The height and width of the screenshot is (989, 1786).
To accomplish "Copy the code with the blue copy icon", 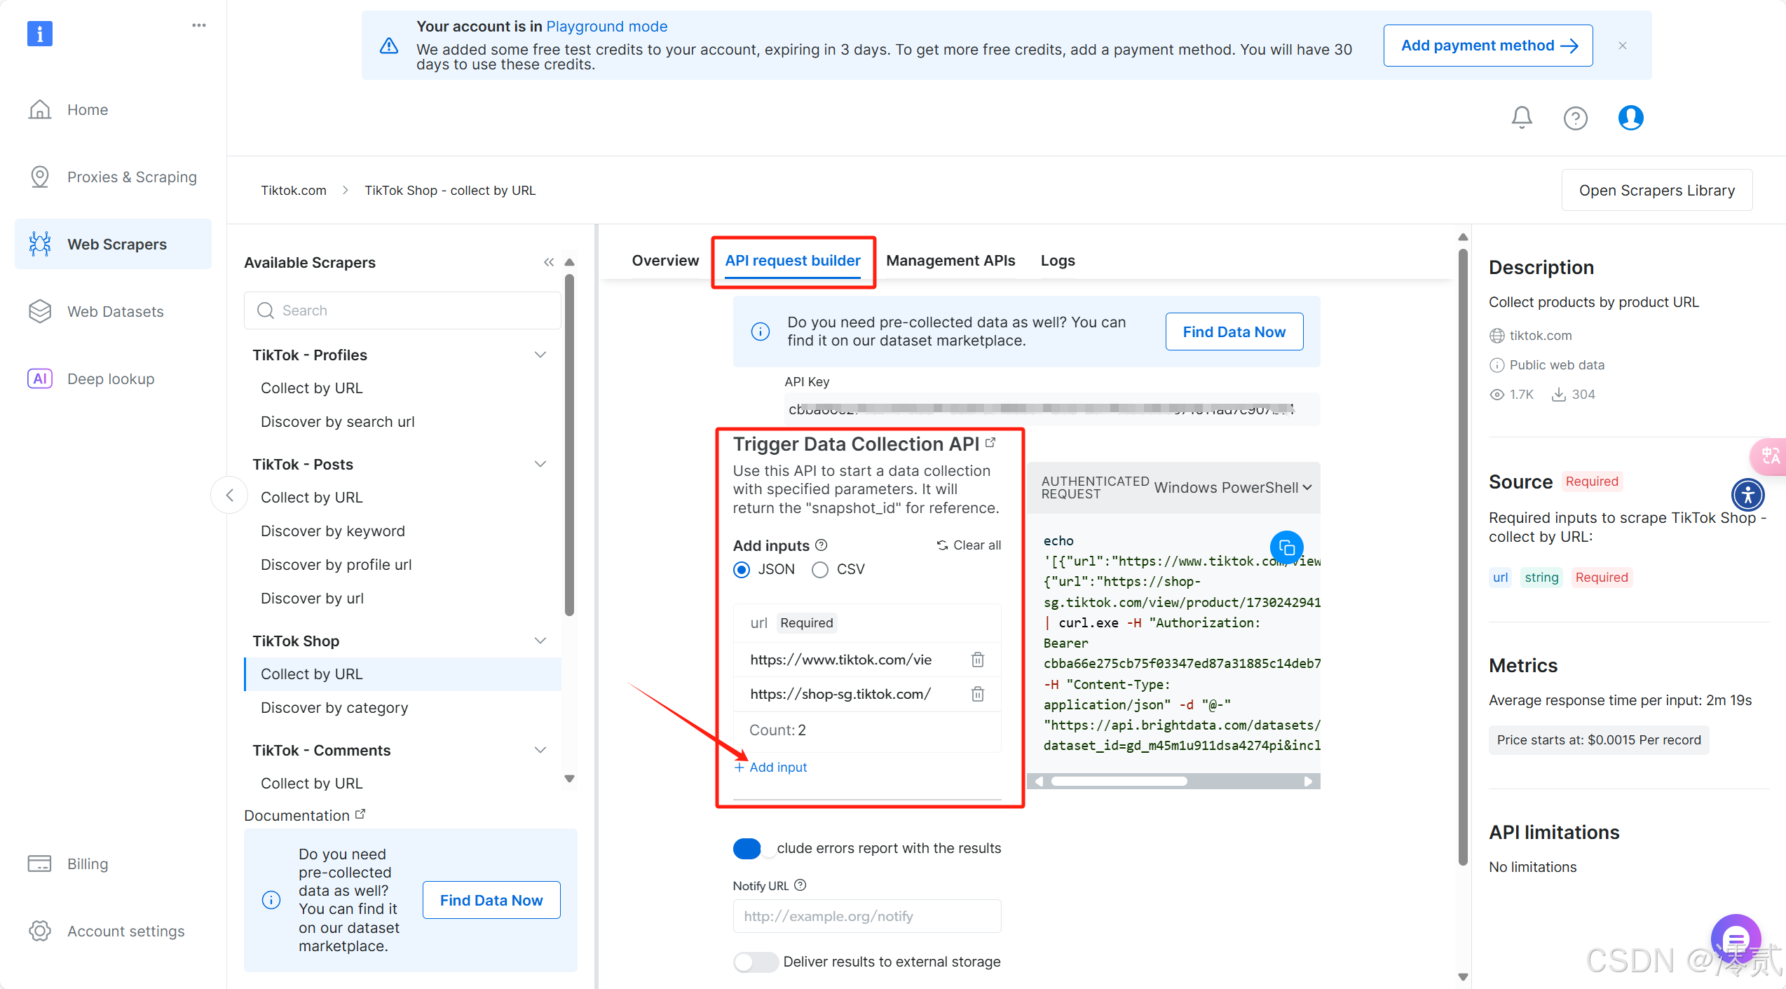I will click(1286, 547).
